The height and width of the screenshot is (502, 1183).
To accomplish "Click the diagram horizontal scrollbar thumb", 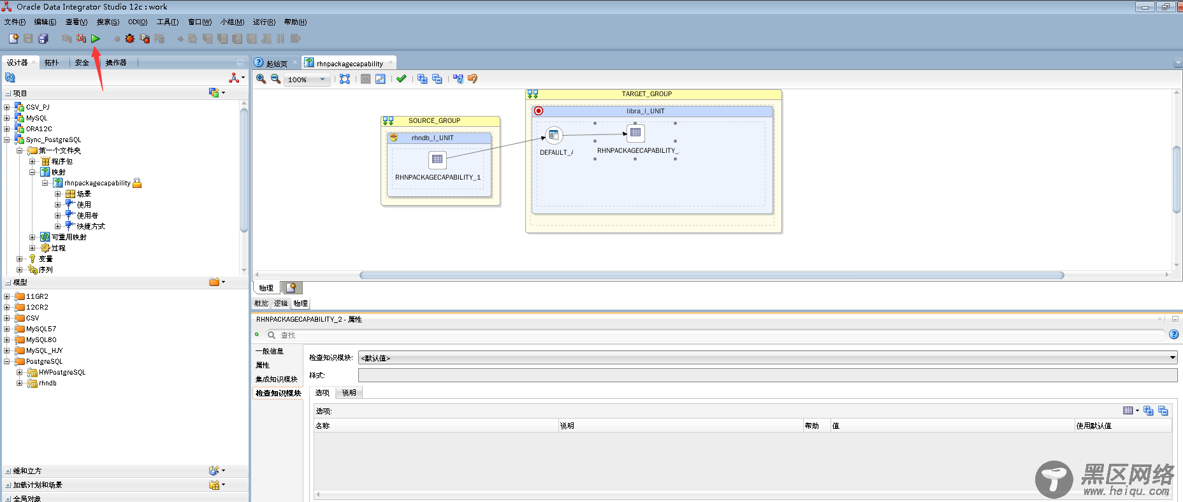I will point(711,275).
